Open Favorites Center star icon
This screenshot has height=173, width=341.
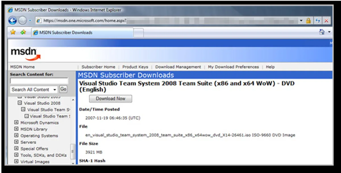click(13, 32)
